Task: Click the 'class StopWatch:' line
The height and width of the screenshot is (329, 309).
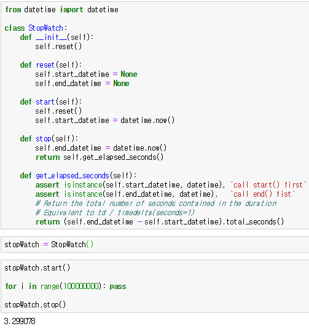Action: 36,28
